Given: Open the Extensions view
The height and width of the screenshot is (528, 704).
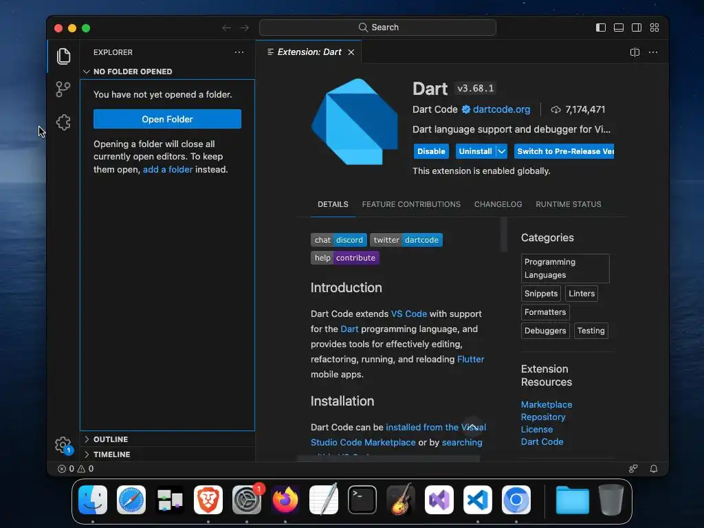Looking at the screenshot, I should (63, 122).
